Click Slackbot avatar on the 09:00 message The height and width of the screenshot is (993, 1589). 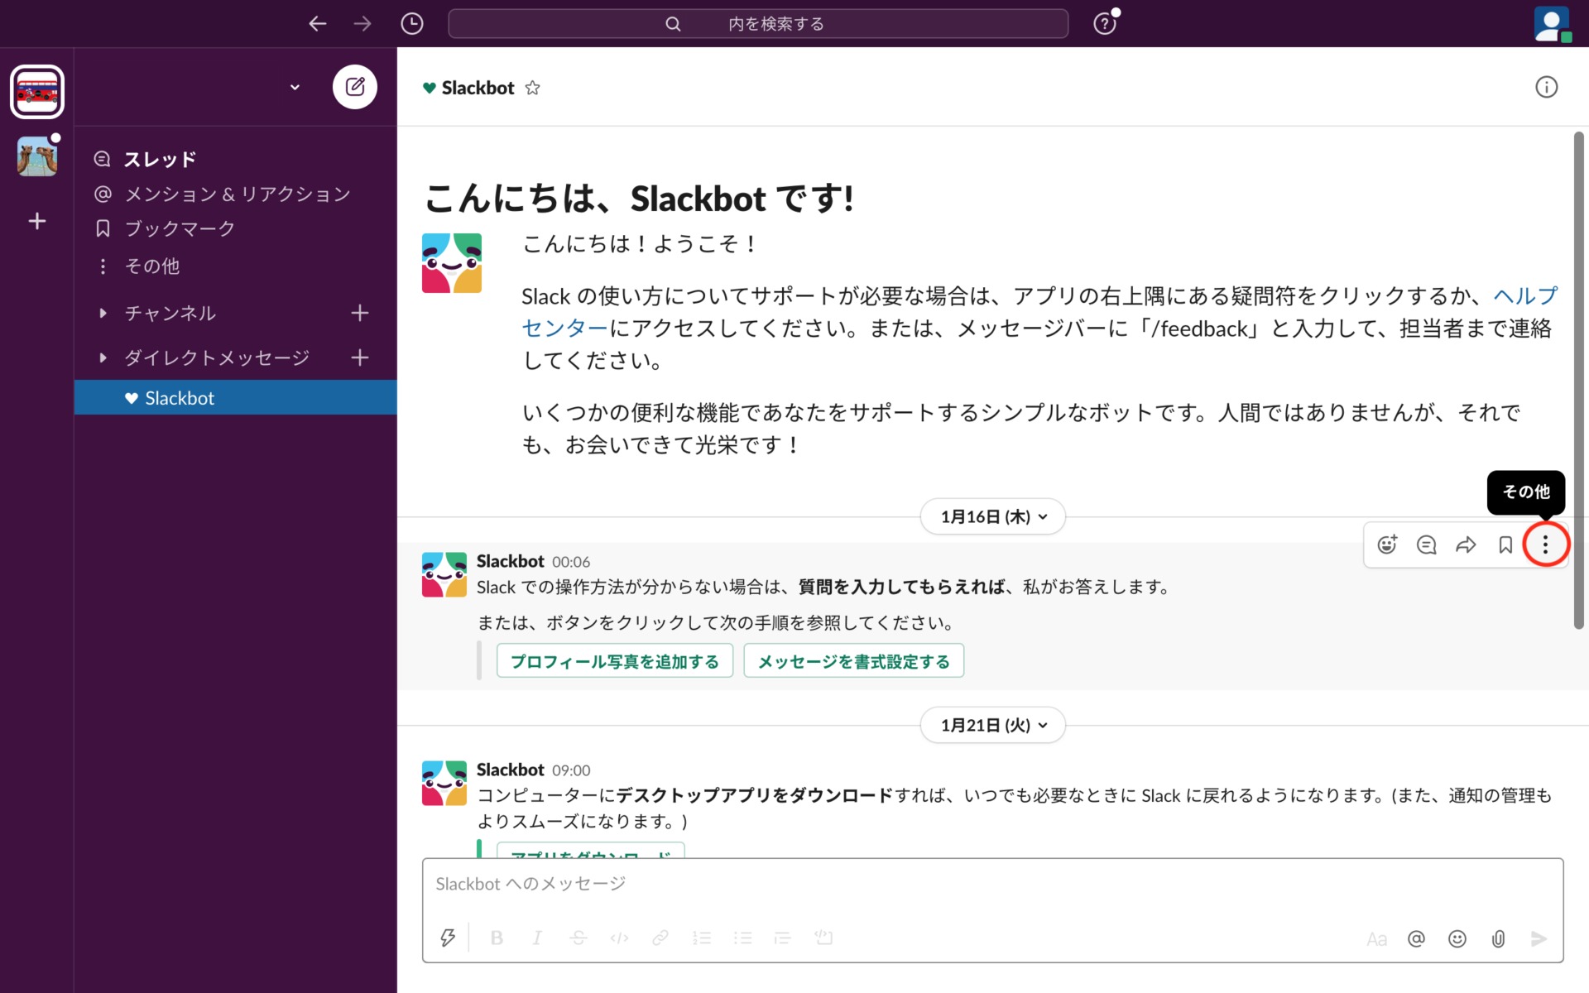click(444, 783)
